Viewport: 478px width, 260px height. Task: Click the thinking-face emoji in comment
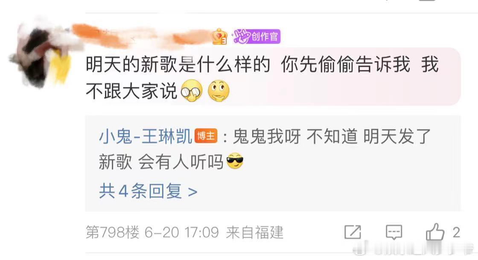click(219, 91)
